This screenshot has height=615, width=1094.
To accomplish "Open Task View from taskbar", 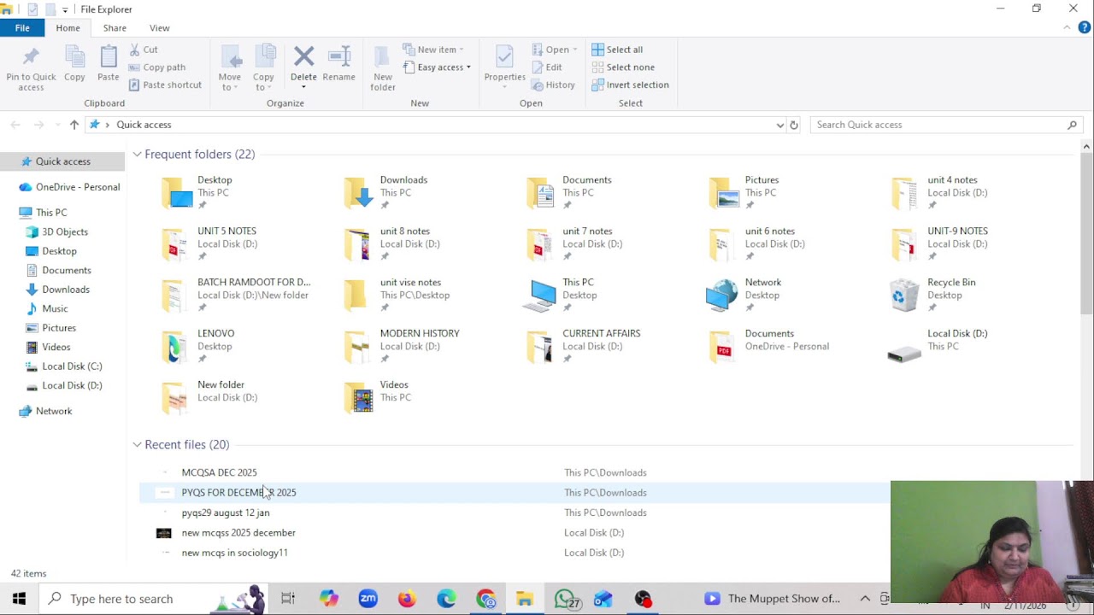I will tap(288, 599).
